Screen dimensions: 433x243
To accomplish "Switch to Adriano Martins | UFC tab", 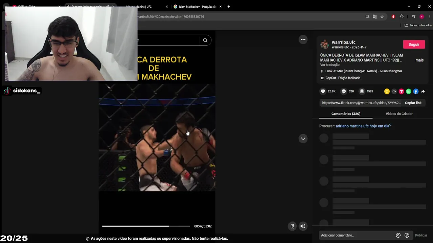I will click(144, 7).
